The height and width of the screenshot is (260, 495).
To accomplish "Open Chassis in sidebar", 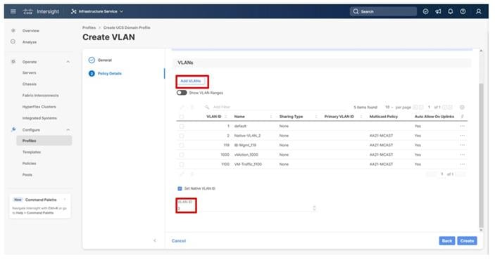I will point(30,84).
